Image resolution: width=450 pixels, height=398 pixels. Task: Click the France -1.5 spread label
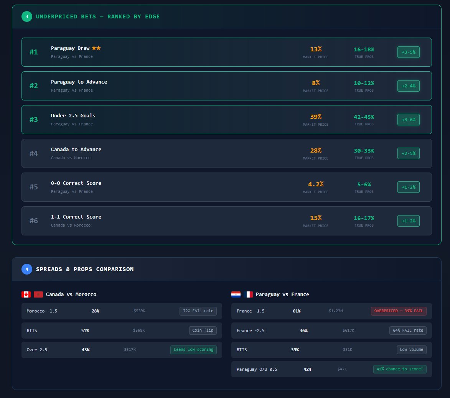[x=251, y=311]
